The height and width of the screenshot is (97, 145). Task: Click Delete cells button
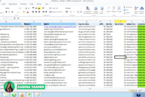coord(114,10)
